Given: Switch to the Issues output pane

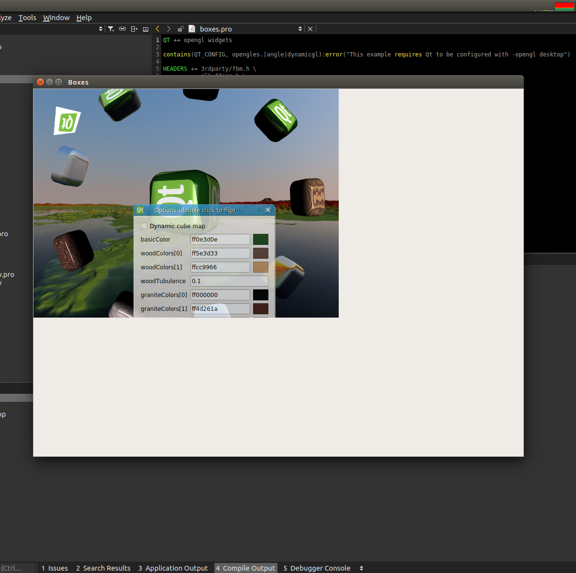Looking at the screenshot, I should point(55,568).
